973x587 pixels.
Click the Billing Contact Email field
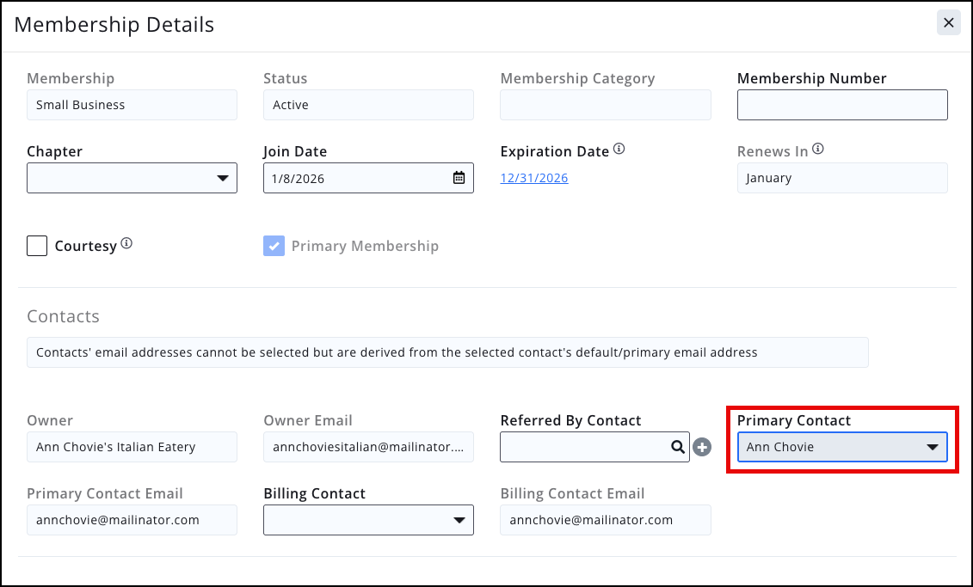pyautogui.click(x=605, y=520)
